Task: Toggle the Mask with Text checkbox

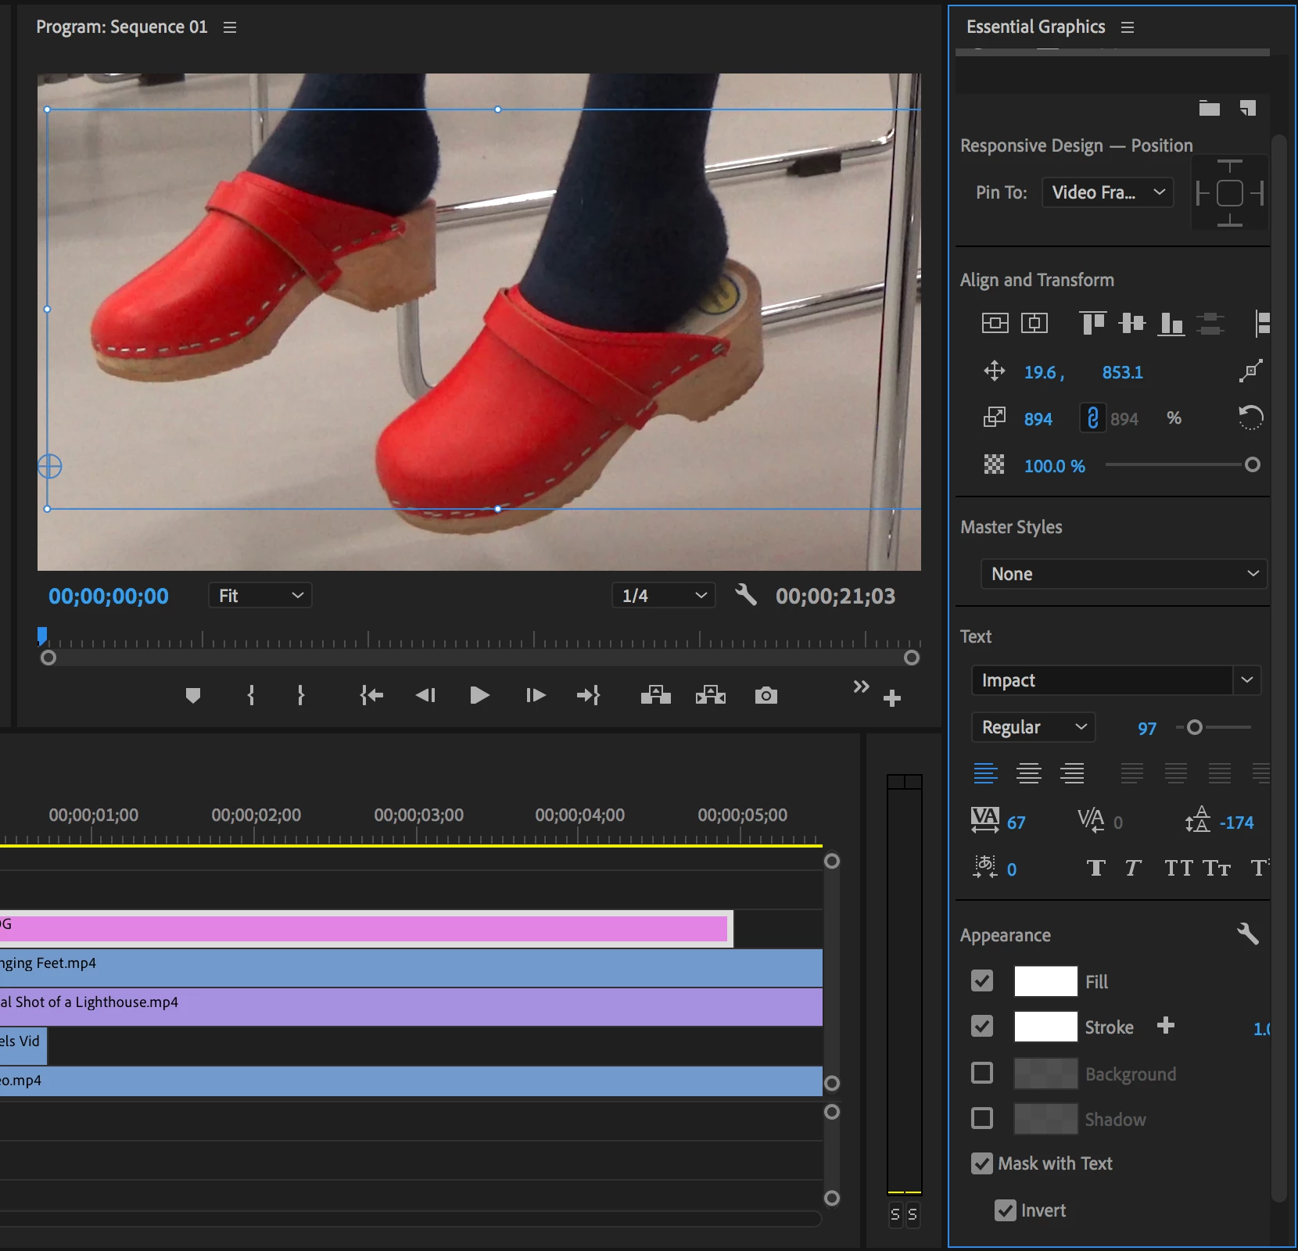Action: tap(982, 1163)
